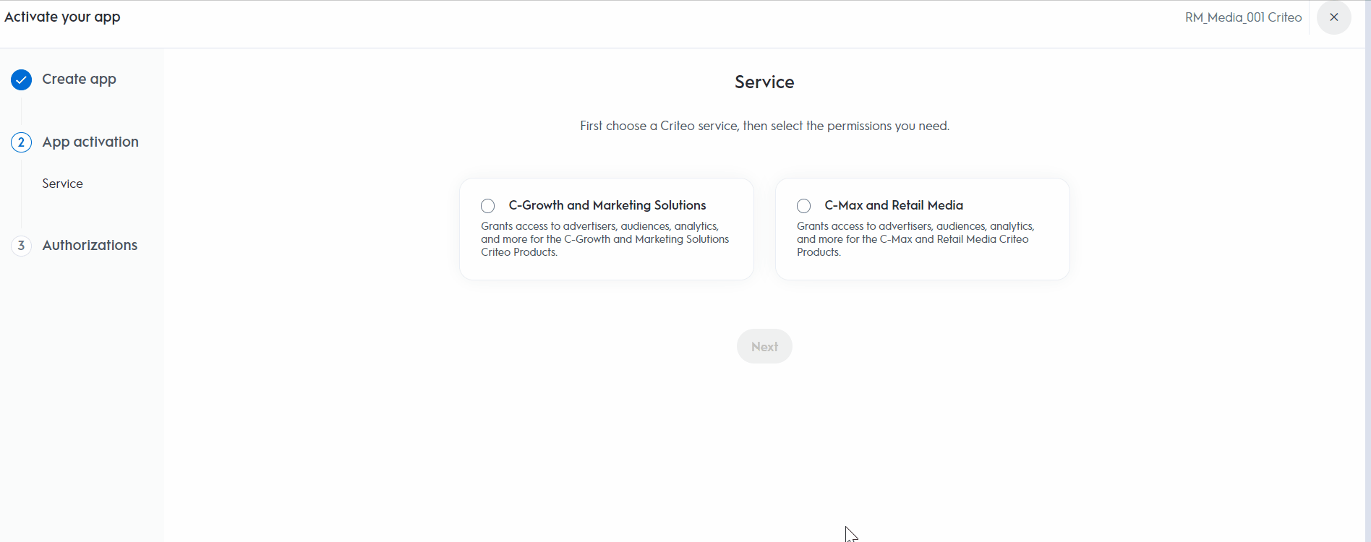Click the Next button
The height and width of the screenshot is (542, 1371).
point(764,347)
